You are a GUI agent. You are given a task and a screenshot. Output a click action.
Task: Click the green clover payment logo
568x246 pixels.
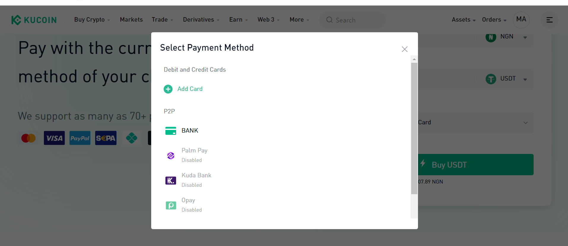click(132, 138)
